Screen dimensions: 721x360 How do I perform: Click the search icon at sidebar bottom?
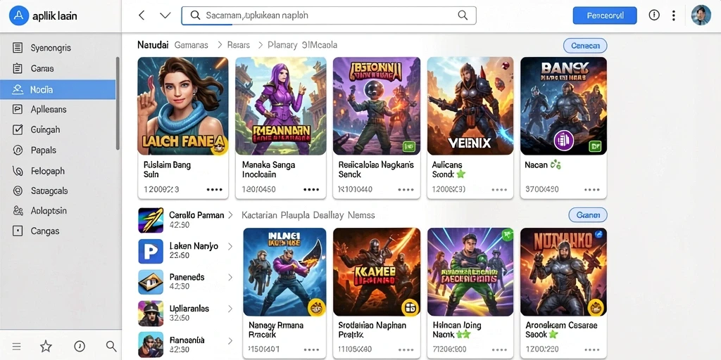pyautogui.click(x=111, y=346)
